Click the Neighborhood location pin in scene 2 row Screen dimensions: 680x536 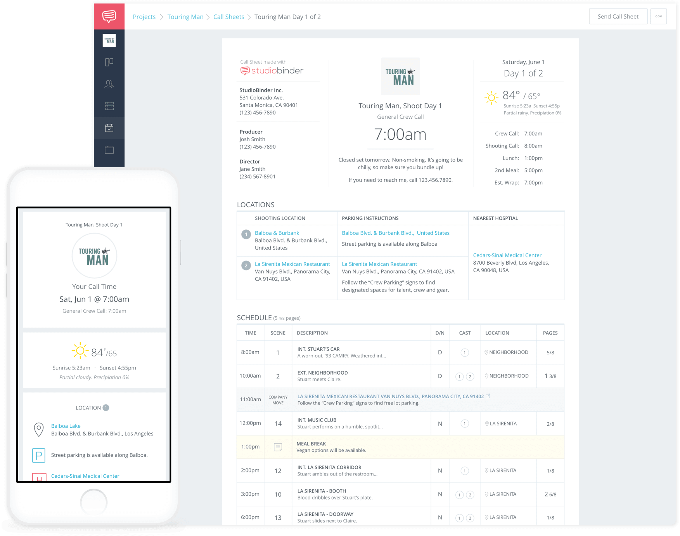pos(486,376)
